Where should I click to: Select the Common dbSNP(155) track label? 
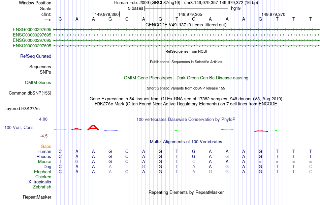(x=30, y=93)
